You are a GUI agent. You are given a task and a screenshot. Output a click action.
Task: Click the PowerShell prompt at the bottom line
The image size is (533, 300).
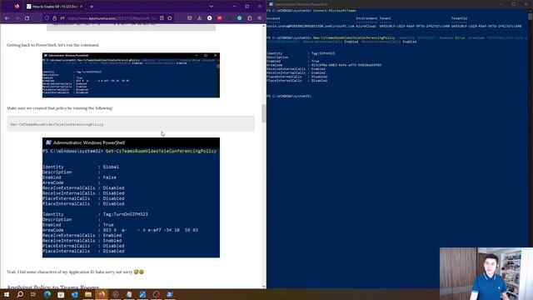pyautogui.click(x=289, y=97)
